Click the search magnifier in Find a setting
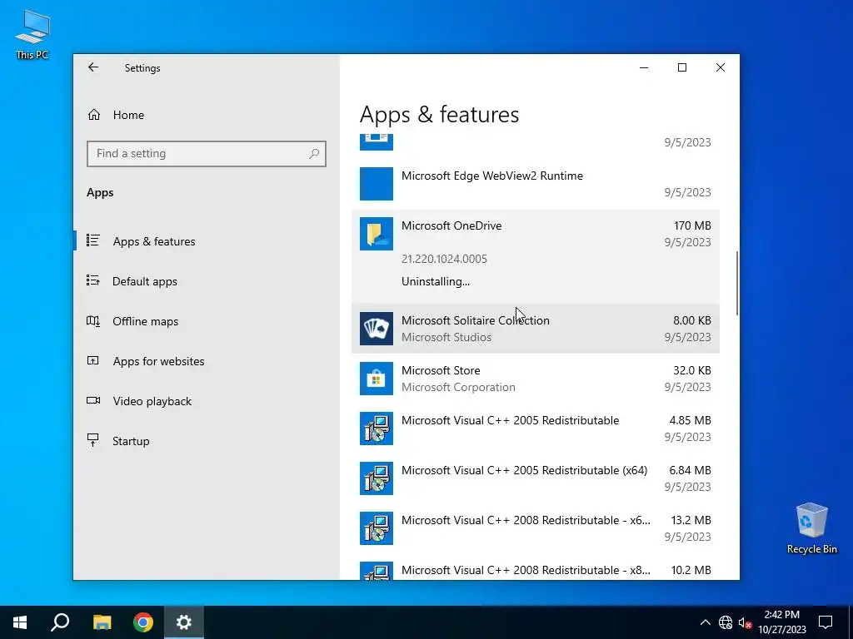 pyautogui.click(x=314, y=154)
